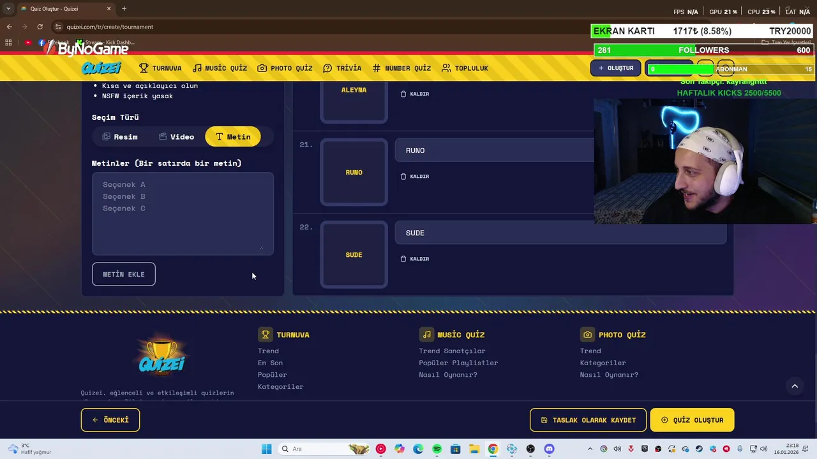This screenshot has width=817, height=459.
Task: Open the Kick Dashboard bookmark
Action: click(106, 43)
